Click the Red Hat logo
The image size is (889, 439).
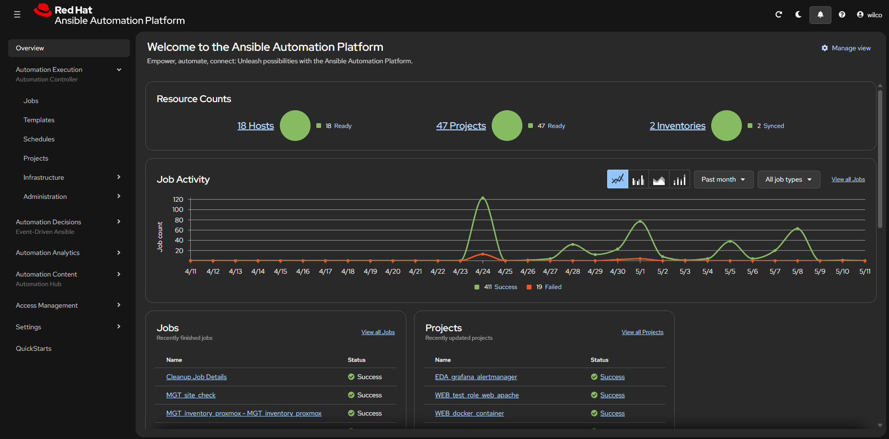coord(109,14)
